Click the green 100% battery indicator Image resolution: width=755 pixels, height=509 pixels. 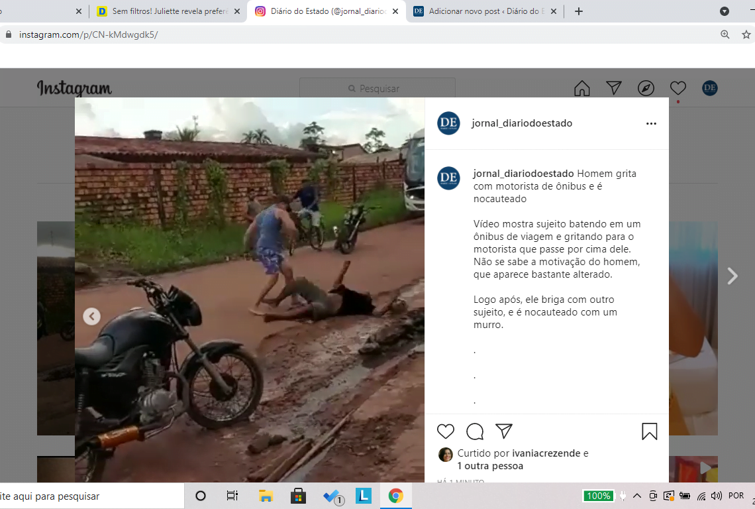(599, 496)
